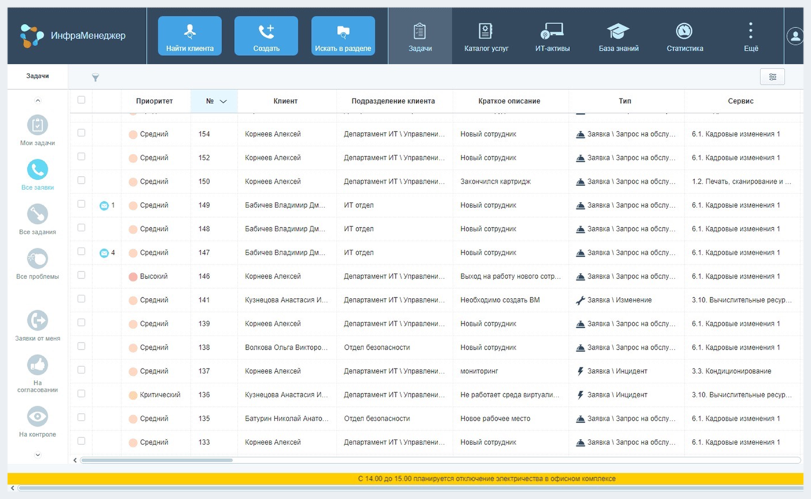Tick checkbox for request 133
The height and width of the screenshot is (499, 811).
pyautogui.click(x=81, y=441)
